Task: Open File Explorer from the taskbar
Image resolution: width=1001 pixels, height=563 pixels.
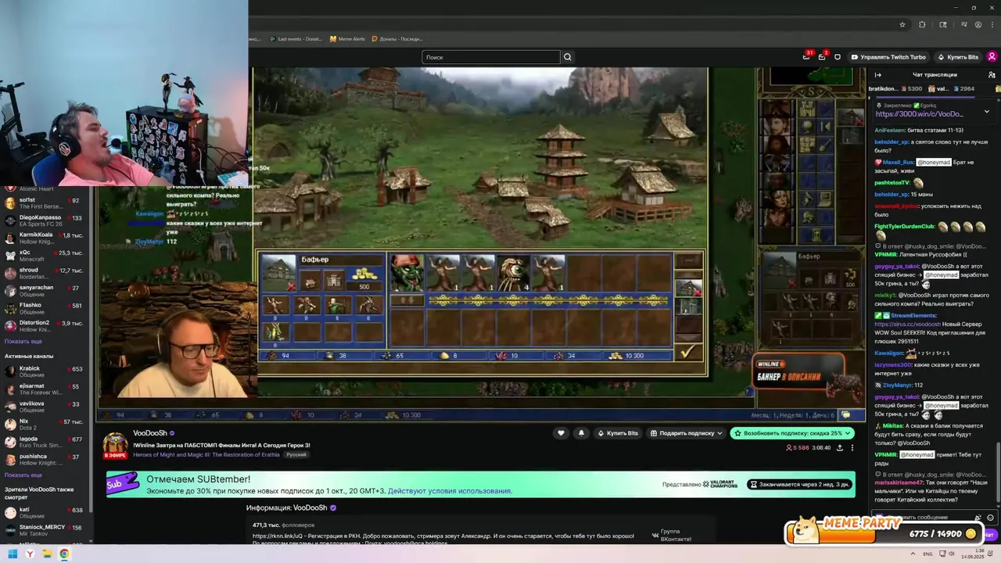Action: tap(47, 554)
